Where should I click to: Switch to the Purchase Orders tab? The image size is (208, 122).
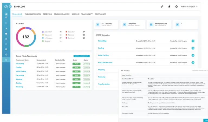pos(32,14)
